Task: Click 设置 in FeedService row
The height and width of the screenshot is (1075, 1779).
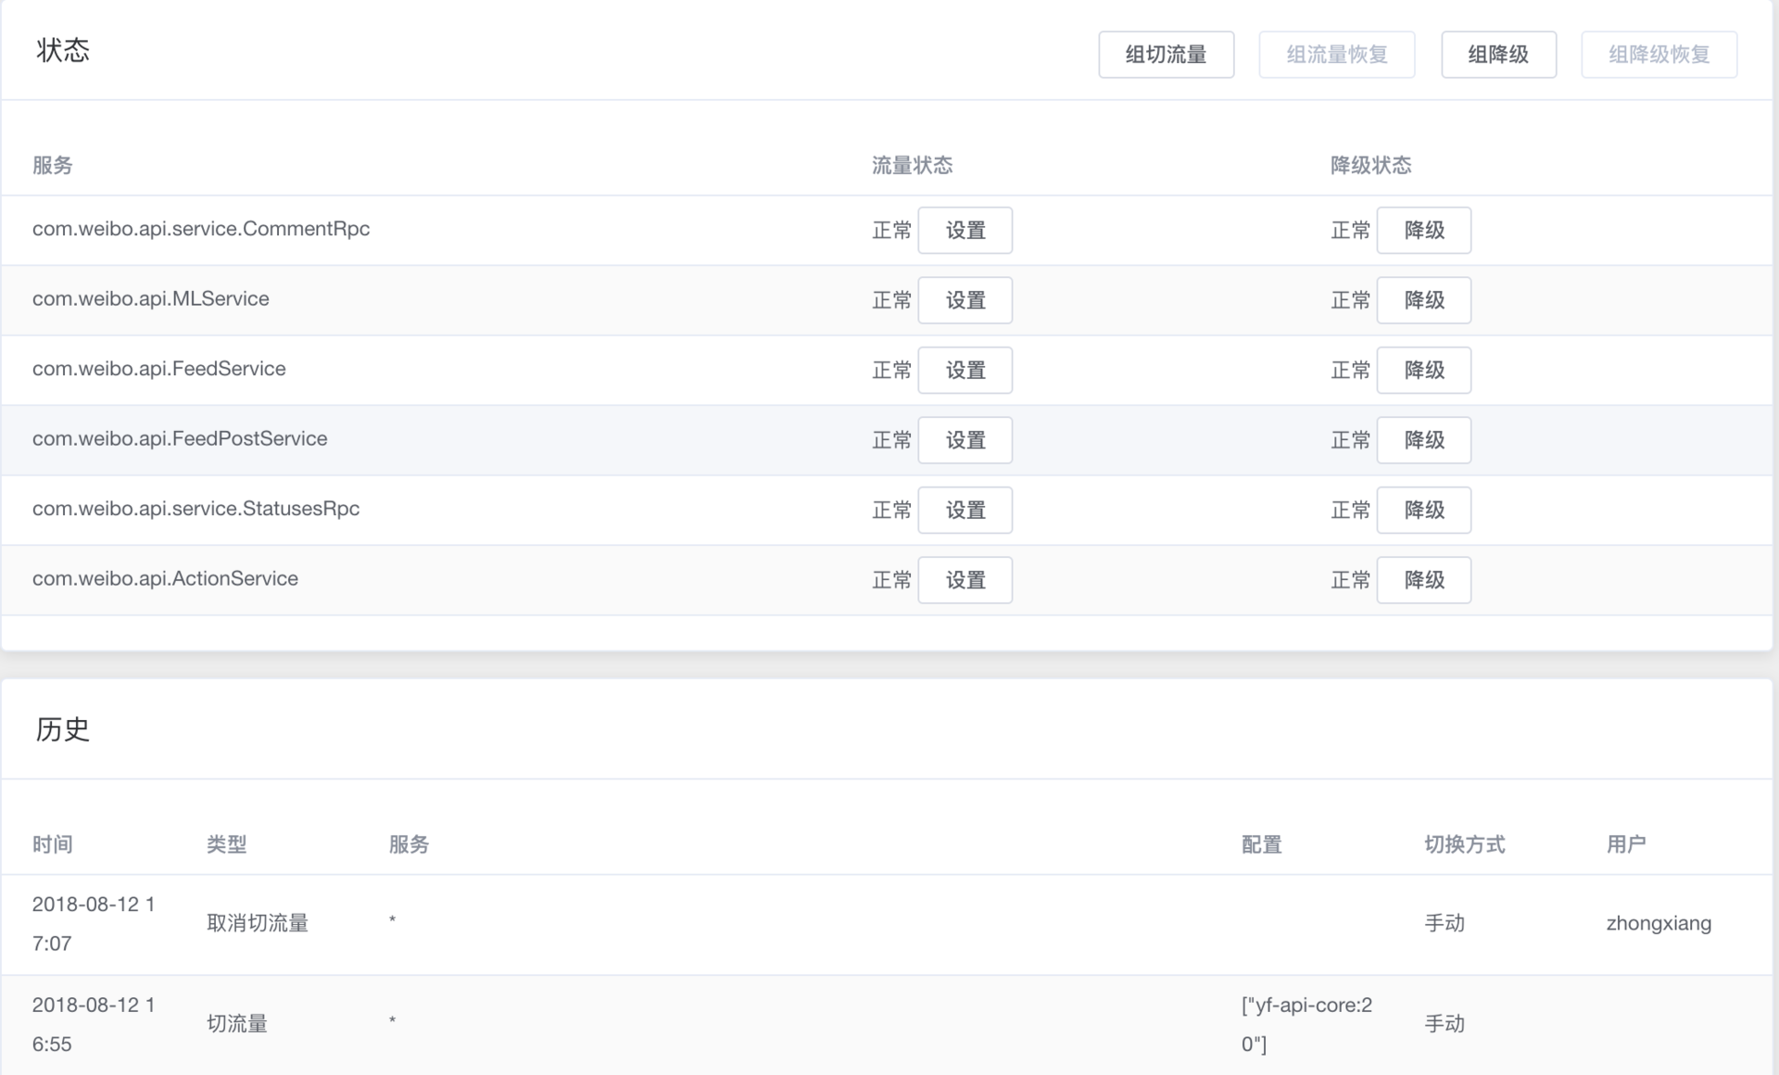Action: pos(965,371)
